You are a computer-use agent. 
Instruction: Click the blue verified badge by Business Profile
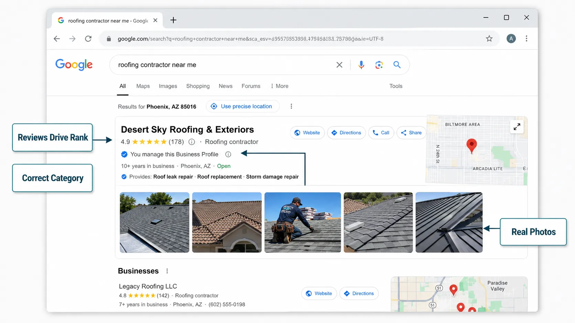click(124, 154)
